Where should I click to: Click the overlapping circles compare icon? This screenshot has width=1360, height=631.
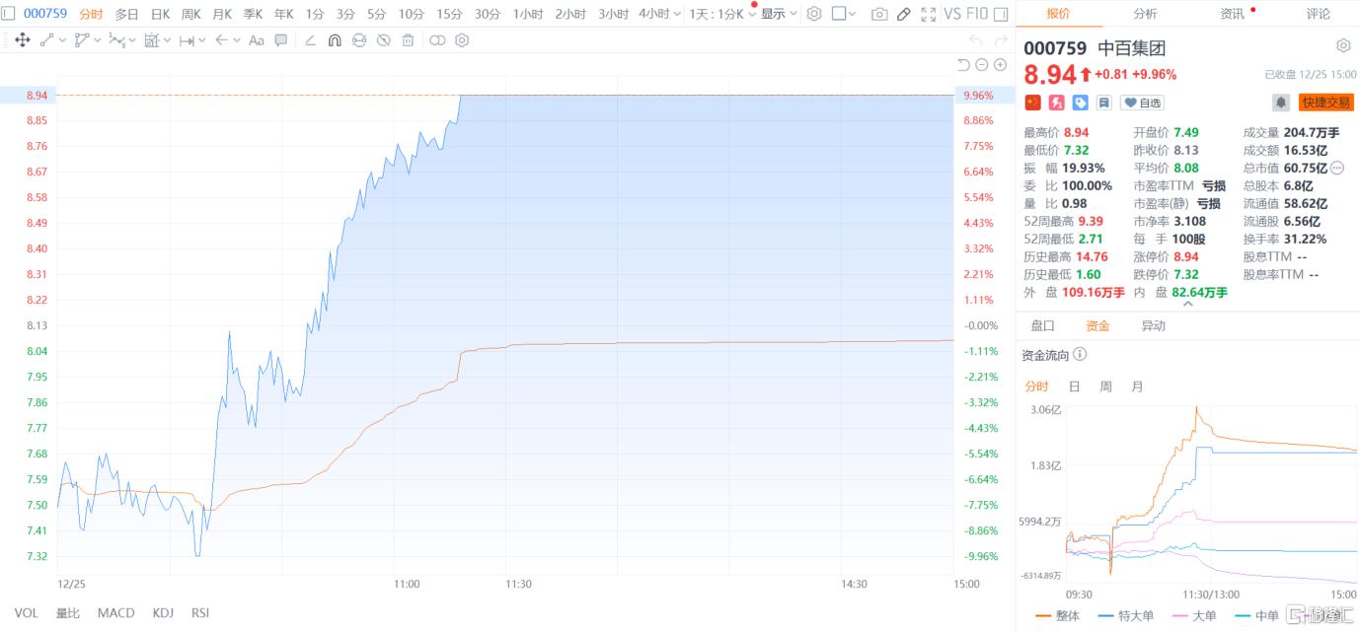(x=437, y=40)
